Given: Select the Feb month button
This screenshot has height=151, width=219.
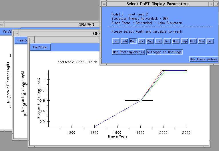Looking at the screenshot, I should [x=124, y=41].
